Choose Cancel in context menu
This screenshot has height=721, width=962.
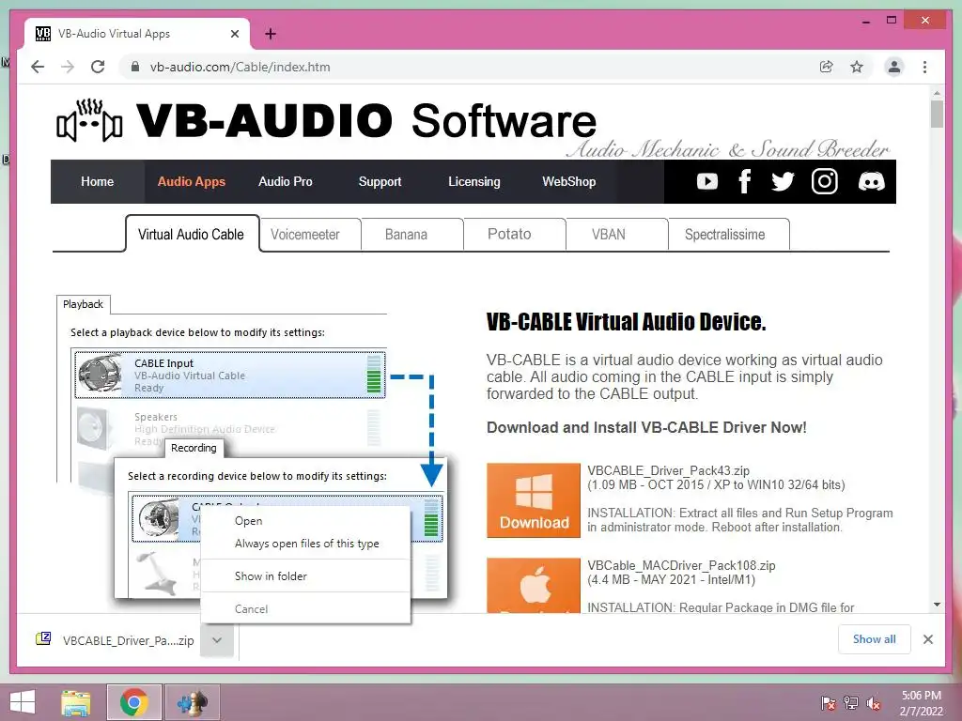(305, 608)
